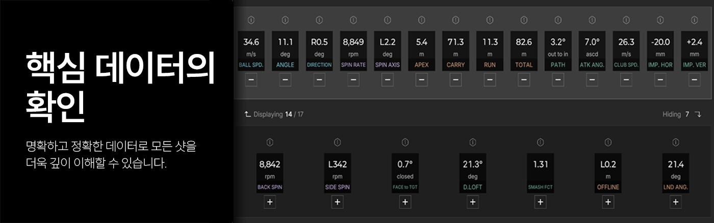
Task: Remove the APEX data tile
Action: click(x=422, y=80)
